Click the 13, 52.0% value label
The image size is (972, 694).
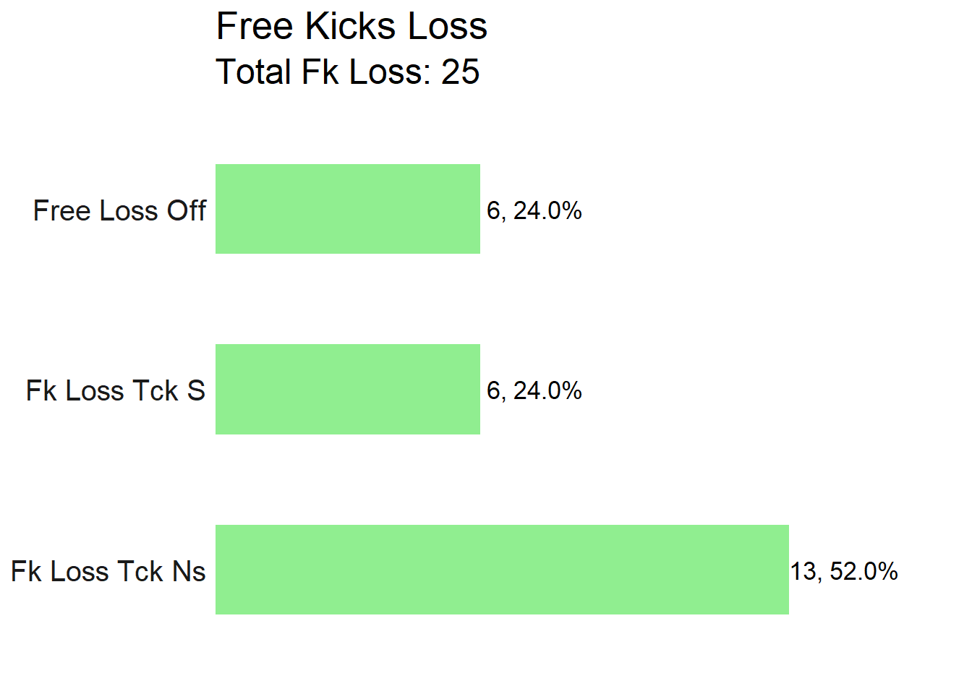(x=844, y=571)
